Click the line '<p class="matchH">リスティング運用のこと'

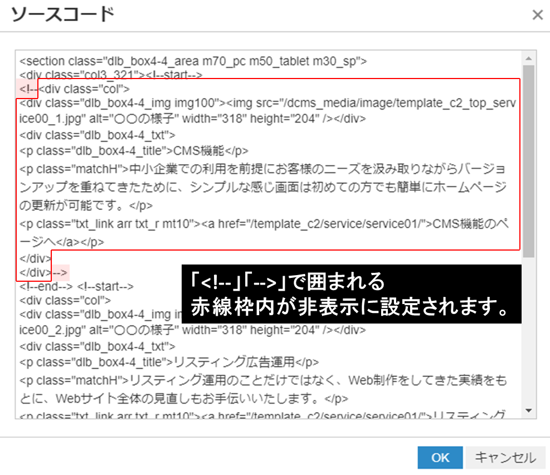tap(263, 380)
